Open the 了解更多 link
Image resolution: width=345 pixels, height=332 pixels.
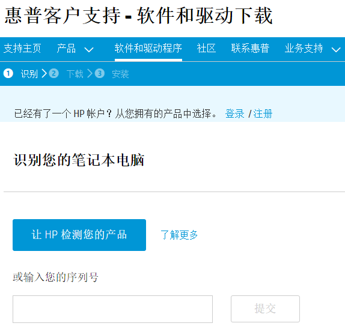tap(179, 235)
